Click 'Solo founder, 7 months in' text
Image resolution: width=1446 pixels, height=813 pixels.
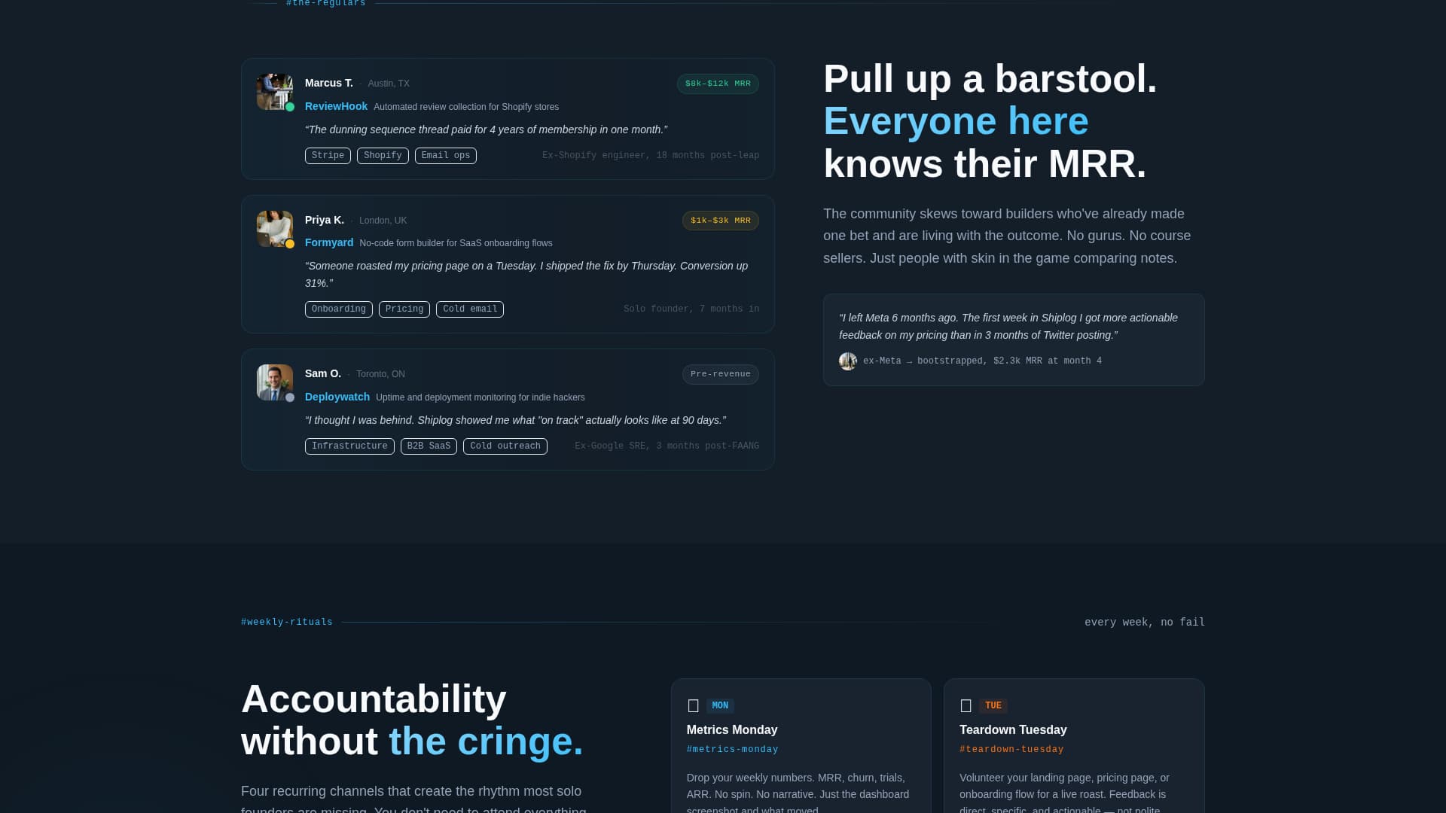[x=691, y=309]
